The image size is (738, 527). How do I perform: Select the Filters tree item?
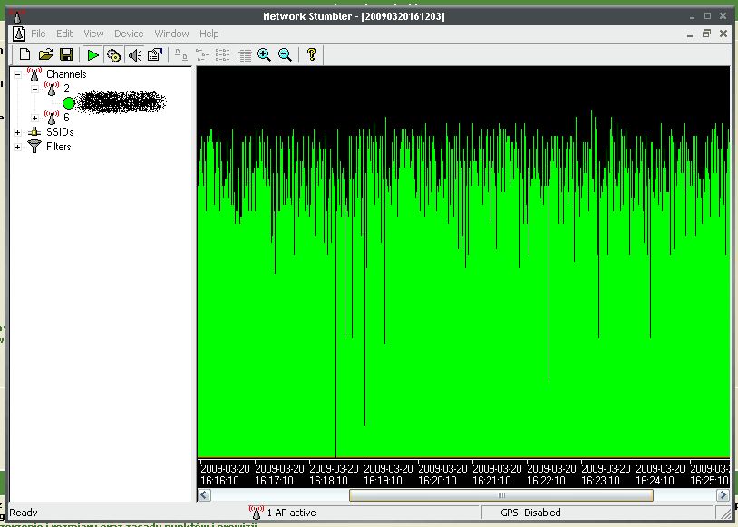click(58, 147)
